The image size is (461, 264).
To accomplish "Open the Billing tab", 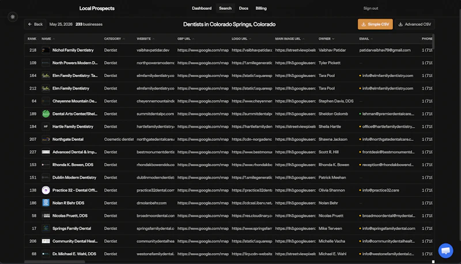I will tap(261, 8).
